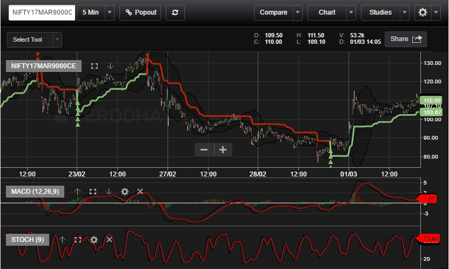This screenshot has height=269, width=449.
Task: Open the 5 Min interval dropdown arrow
Action: click(x=110, y=12)
